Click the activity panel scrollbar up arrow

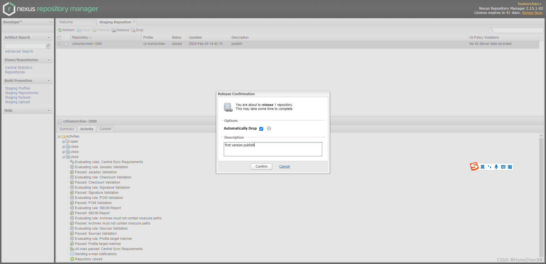[x=541, y=136]
